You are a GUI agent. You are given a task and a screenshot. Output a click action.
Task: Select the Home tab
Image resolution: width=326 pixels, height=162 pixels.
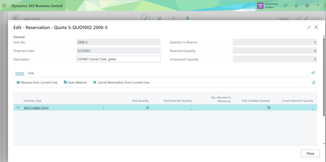click(x=20, y=73)
